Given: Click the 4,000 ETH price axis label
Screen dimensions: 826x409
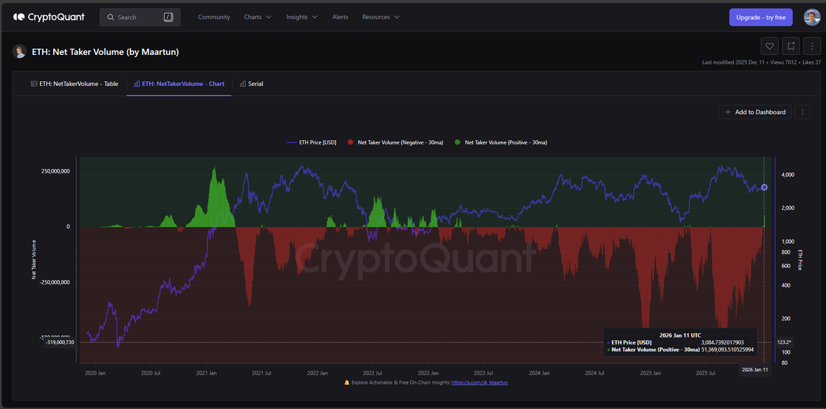Looking at the screenshot, I should 787,175.
